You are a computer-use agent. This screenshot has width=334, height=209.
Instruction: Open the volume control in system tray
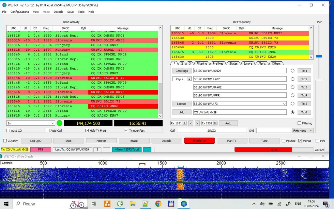pos(262,204)
